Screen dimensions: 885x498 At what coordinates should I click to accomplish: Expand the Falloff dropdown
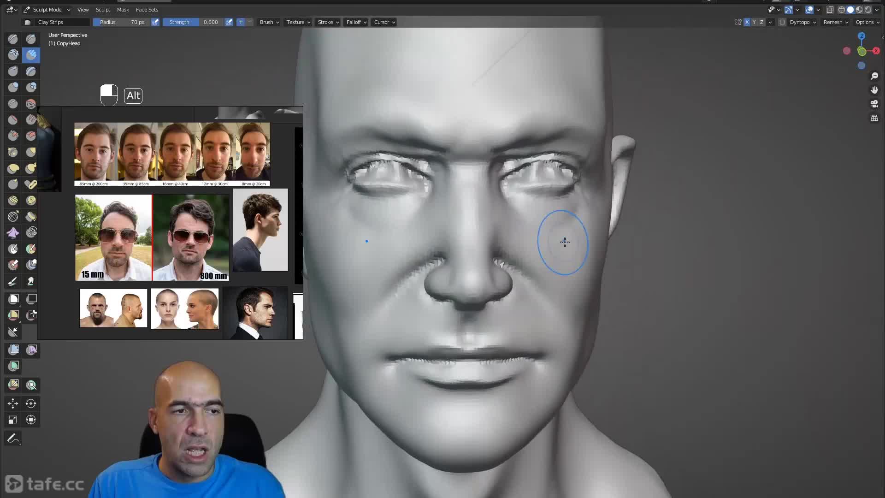click(356, 22)
